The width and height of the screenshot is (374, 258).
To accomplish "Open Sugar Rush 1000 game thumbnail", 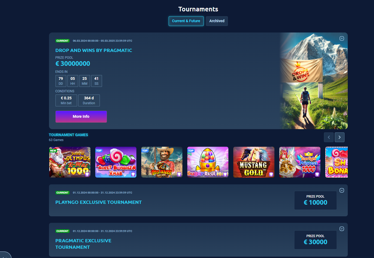I will click(208, 162).
